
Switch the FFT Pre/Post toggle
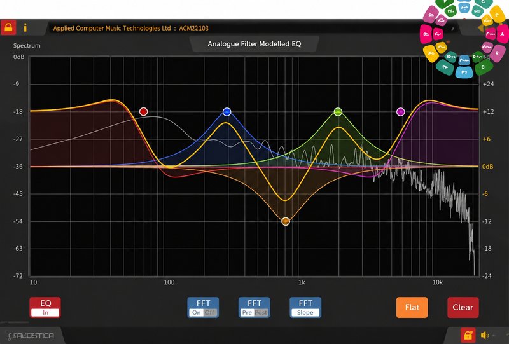click(254, 307)
